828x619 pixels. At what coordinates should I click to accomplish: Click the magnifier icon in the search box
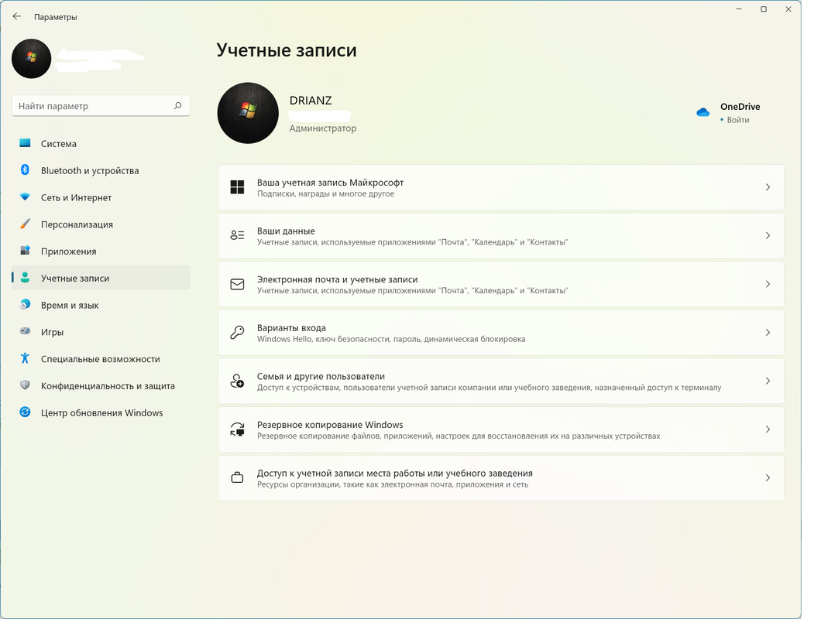pyautogui.click(x=178, y=105)
